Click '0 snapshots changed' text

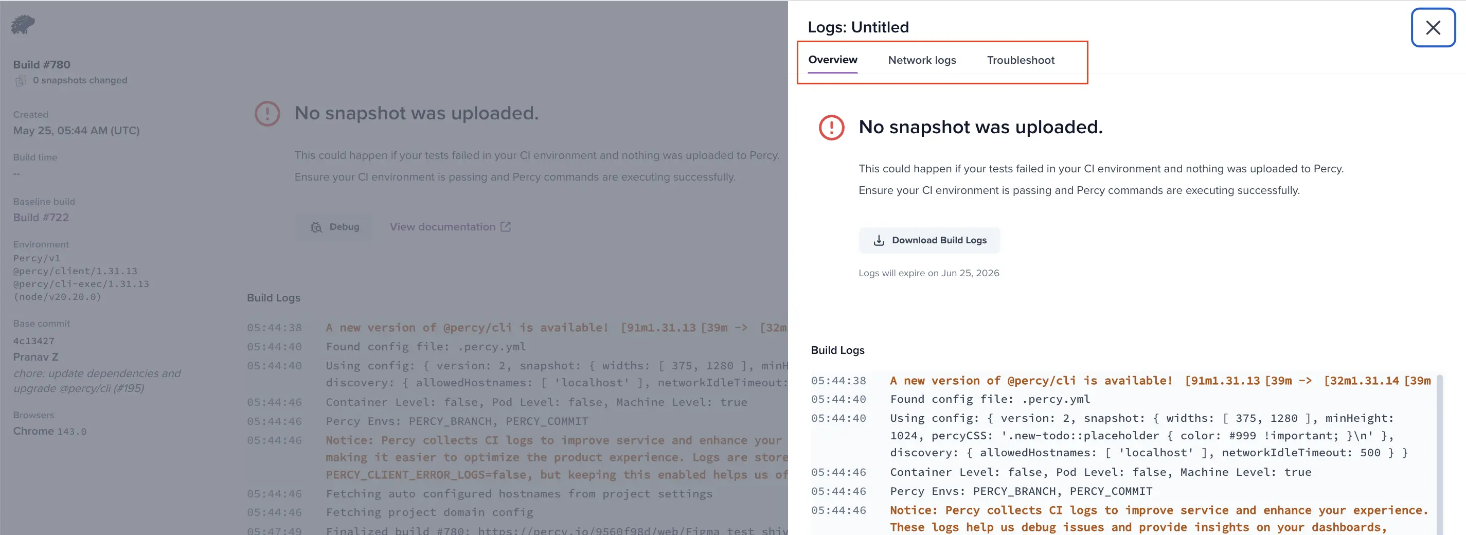click(x=80, y=80)
